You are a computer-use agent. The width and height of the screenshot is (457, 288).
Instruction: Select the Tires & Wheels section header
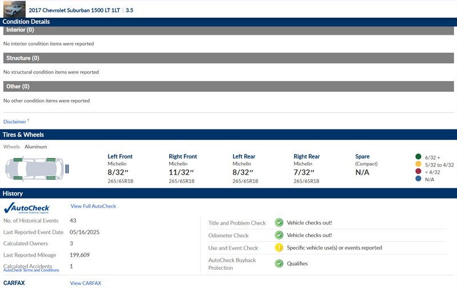tap(228, 135)
